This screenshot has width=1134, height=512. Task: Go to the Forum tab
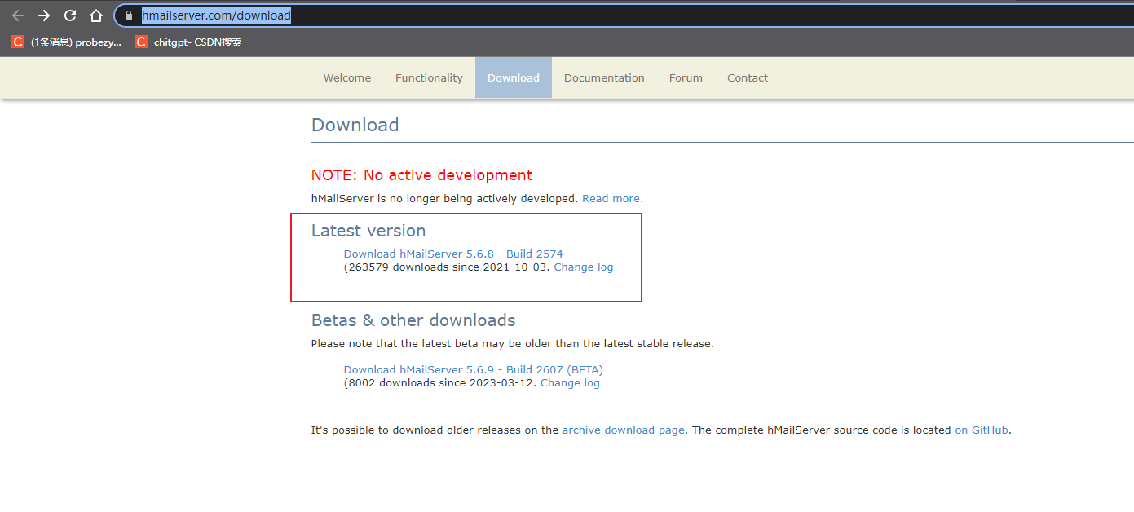click(x=686, y=77)
